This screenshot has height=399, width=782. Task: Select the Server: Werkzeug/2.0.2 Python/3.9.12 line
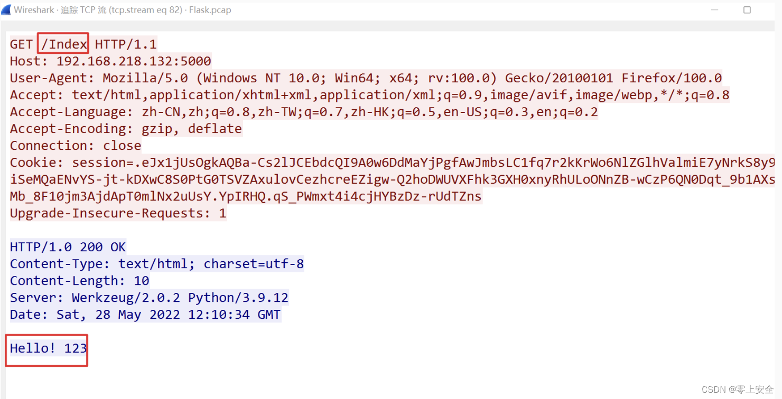coord(149,298)
